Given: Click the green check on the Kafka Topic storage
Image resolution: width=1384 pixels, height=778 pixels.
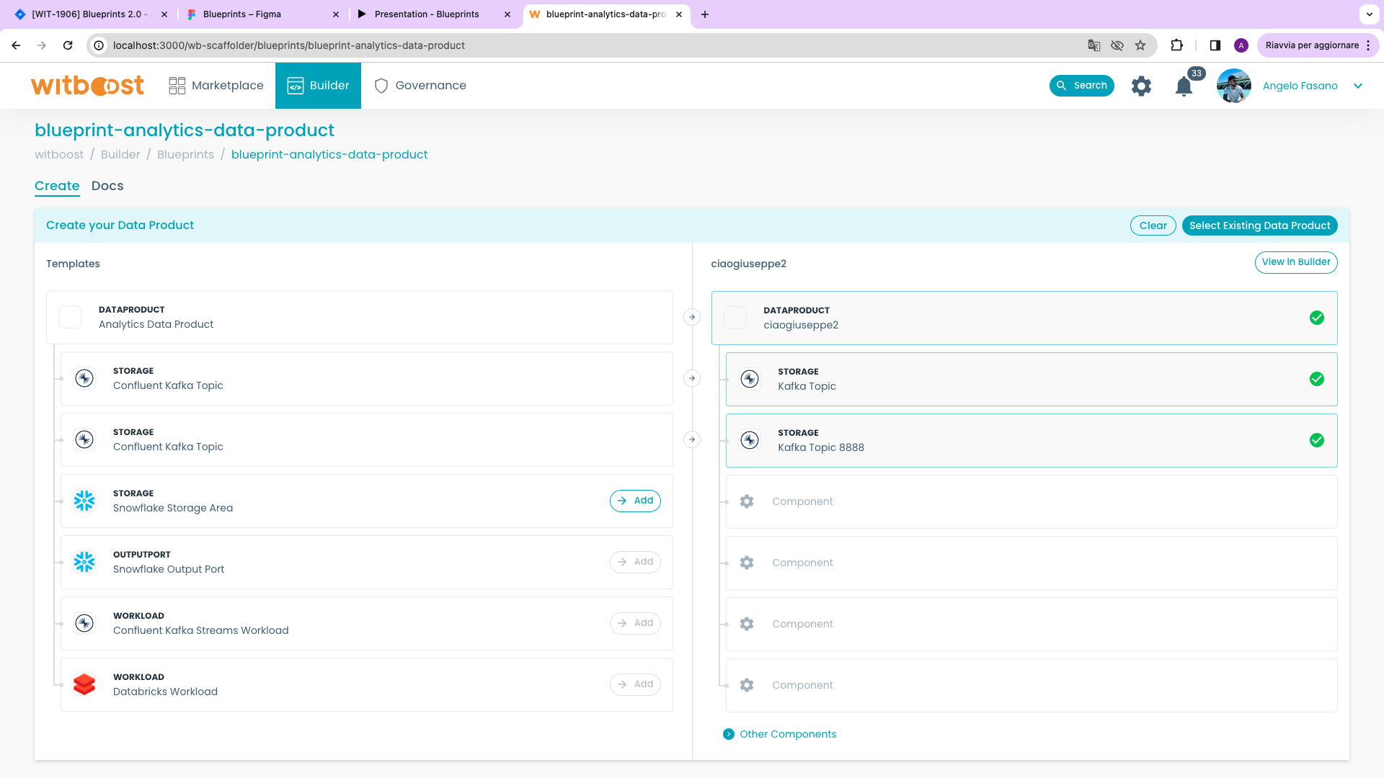Looking at the screenshot, I should (x=1318, y=379).
